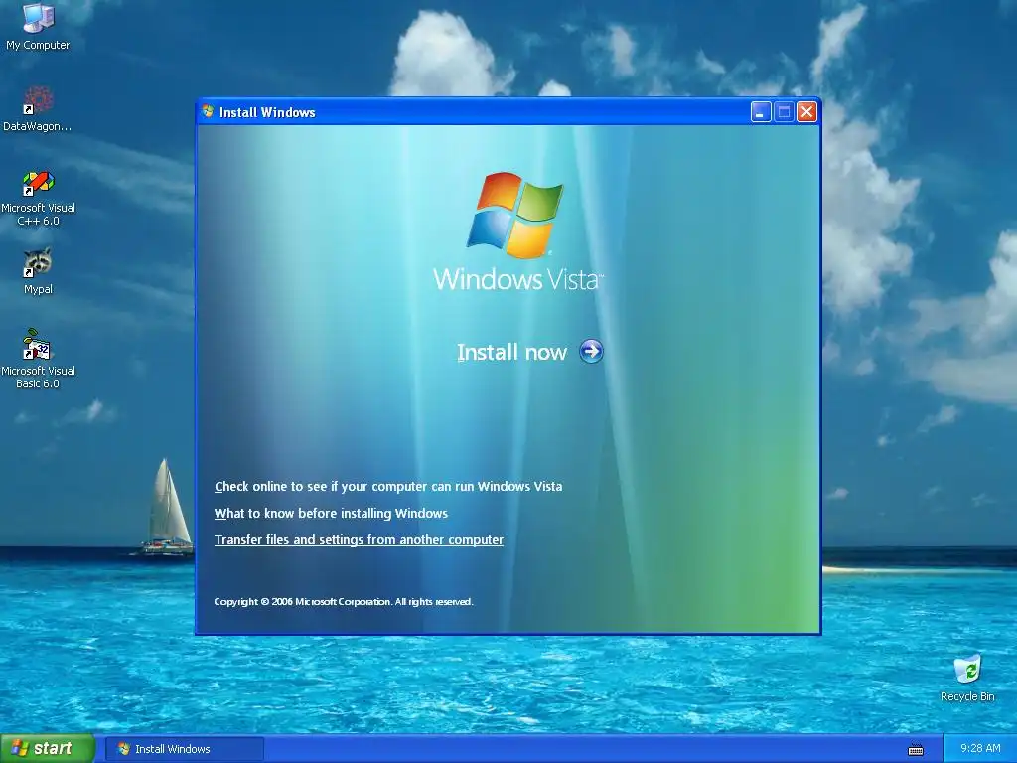Click the Install now text
1017x763 pixels.
pyautogui.click(x=511, y=353)
